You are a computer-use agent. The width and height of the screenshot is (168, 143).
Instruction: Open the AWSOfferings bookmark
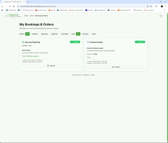click(x=11, y=10)
